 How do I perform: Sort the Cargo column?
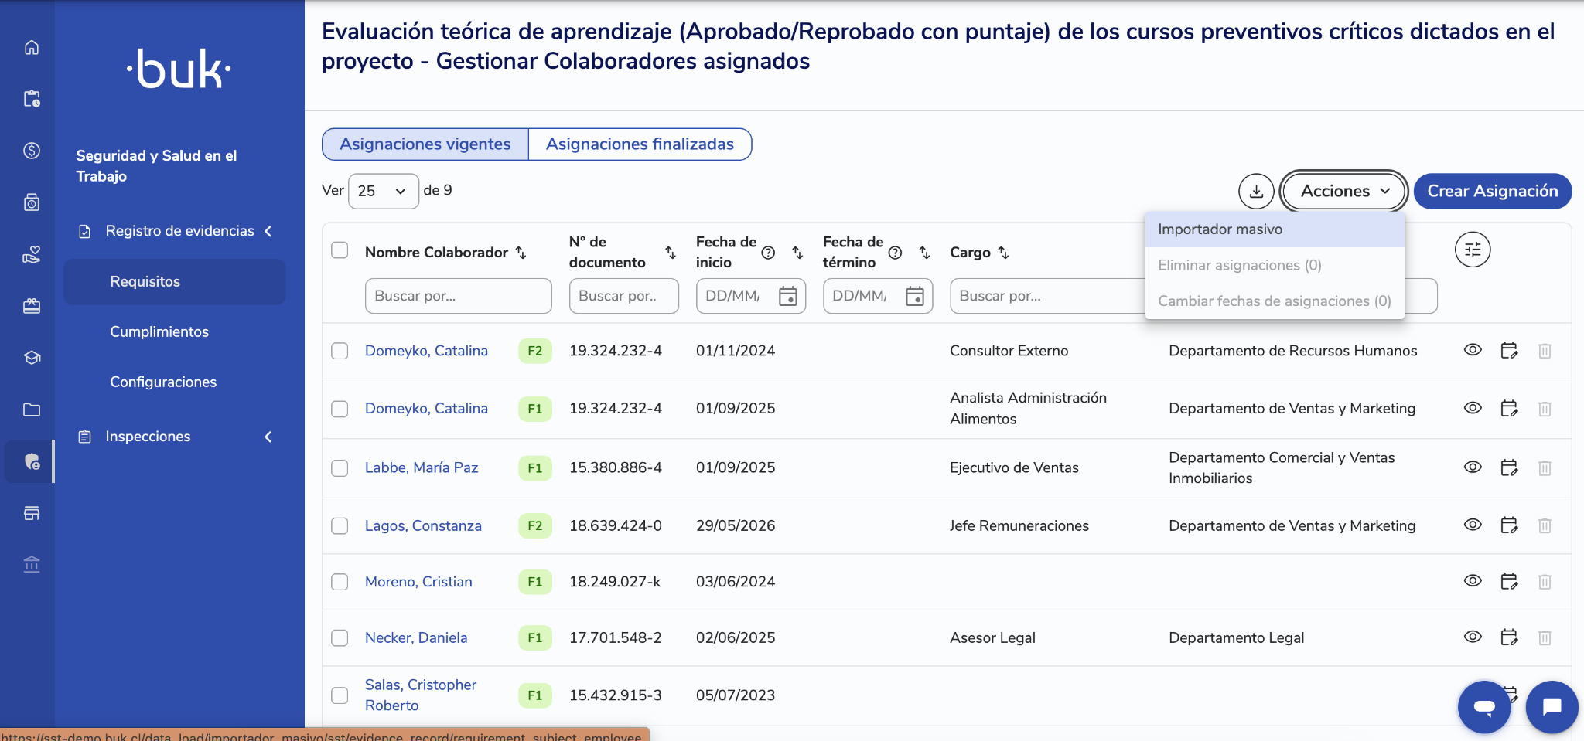point(1003,253)
